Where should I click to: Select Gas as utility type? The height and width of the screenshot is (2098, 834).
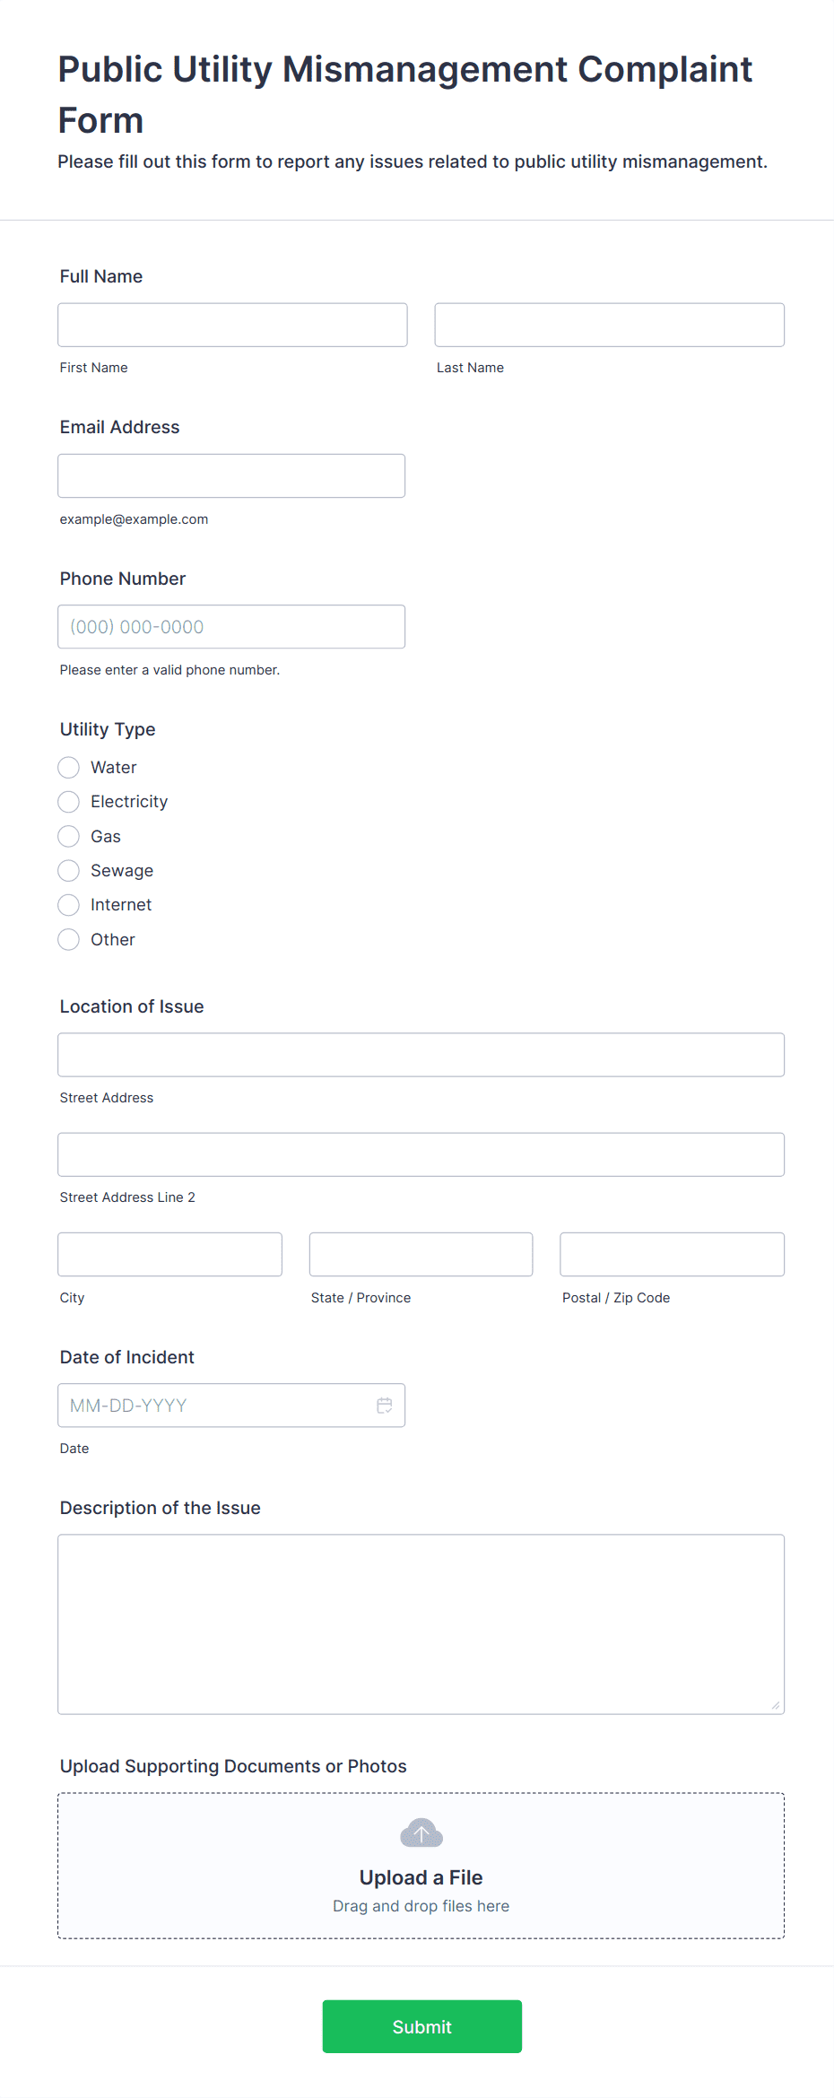coord(69,837)
